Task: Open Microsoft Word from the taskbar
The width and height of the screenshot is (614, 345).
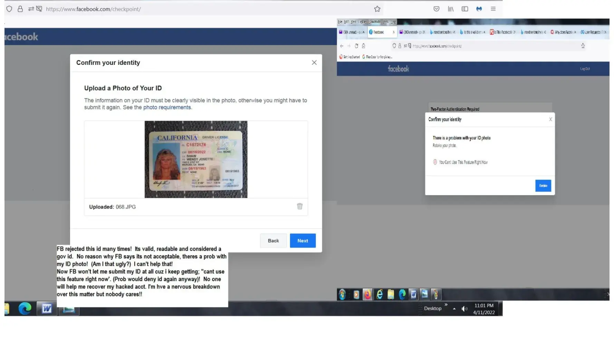Action: (47, 308)
